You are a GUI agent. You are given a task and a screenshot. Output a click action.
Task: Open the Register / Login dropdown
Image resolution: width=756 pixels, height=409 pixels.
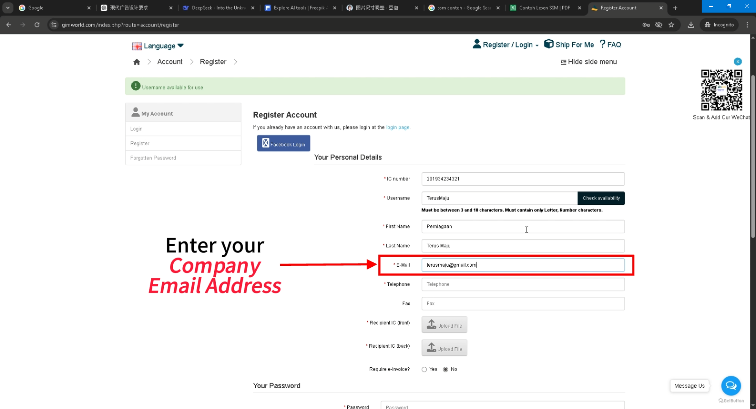pos(506,45)
